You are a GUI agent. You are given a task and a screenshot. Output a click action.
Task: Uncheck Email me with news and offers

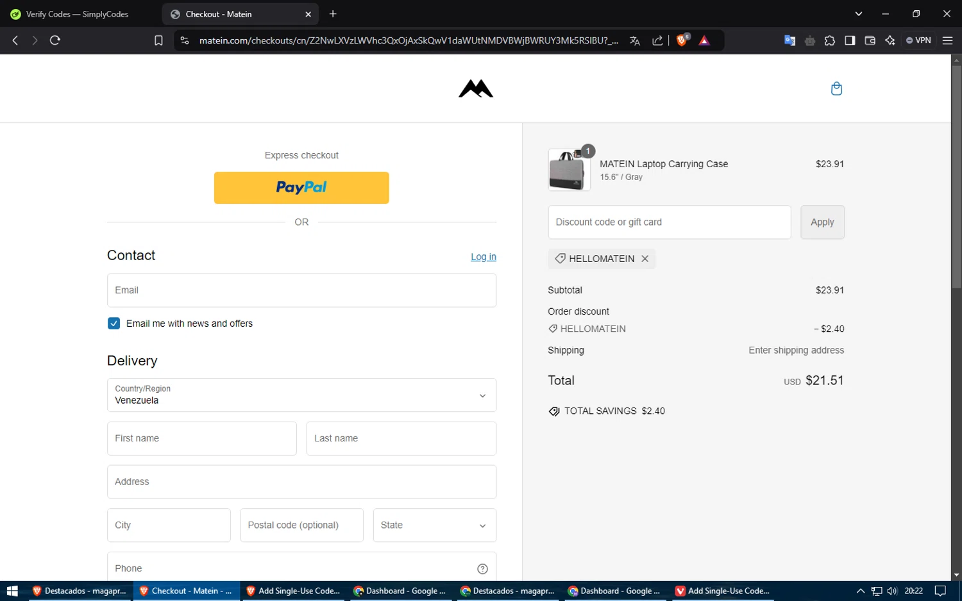click(x=114, y=324)
